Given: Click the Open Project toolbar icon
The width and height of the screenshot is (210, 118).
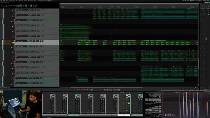Looking at the screenshot, I should (x=4, y=6).
